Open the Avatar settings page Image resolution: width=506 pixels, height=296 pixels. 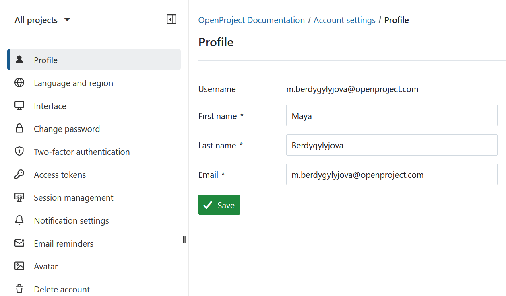45,266
